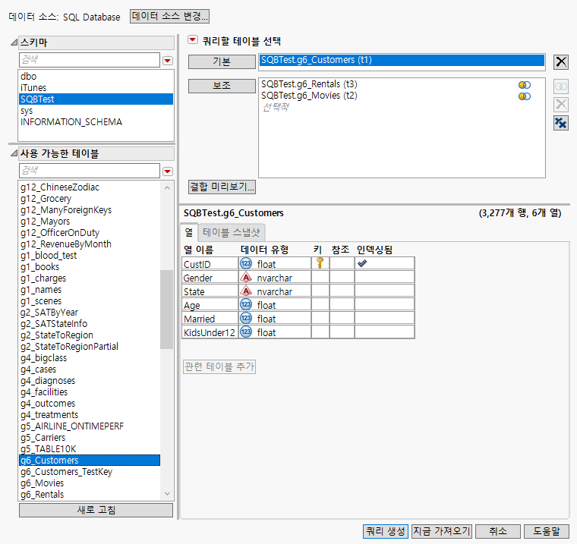
Task: Click the character type icon for Gender
Action: tap(246, 277)
